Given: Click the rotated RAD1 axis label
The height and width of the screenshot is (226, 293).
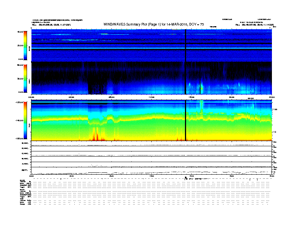Looking at the screenshot, I should (29, 81).
